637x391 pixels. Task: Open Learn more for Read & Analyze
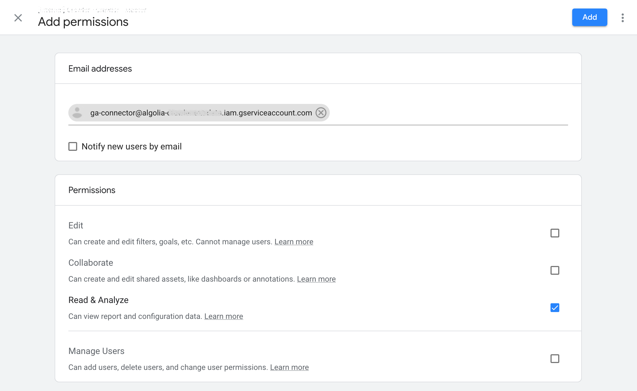click(x=224, y=316)
